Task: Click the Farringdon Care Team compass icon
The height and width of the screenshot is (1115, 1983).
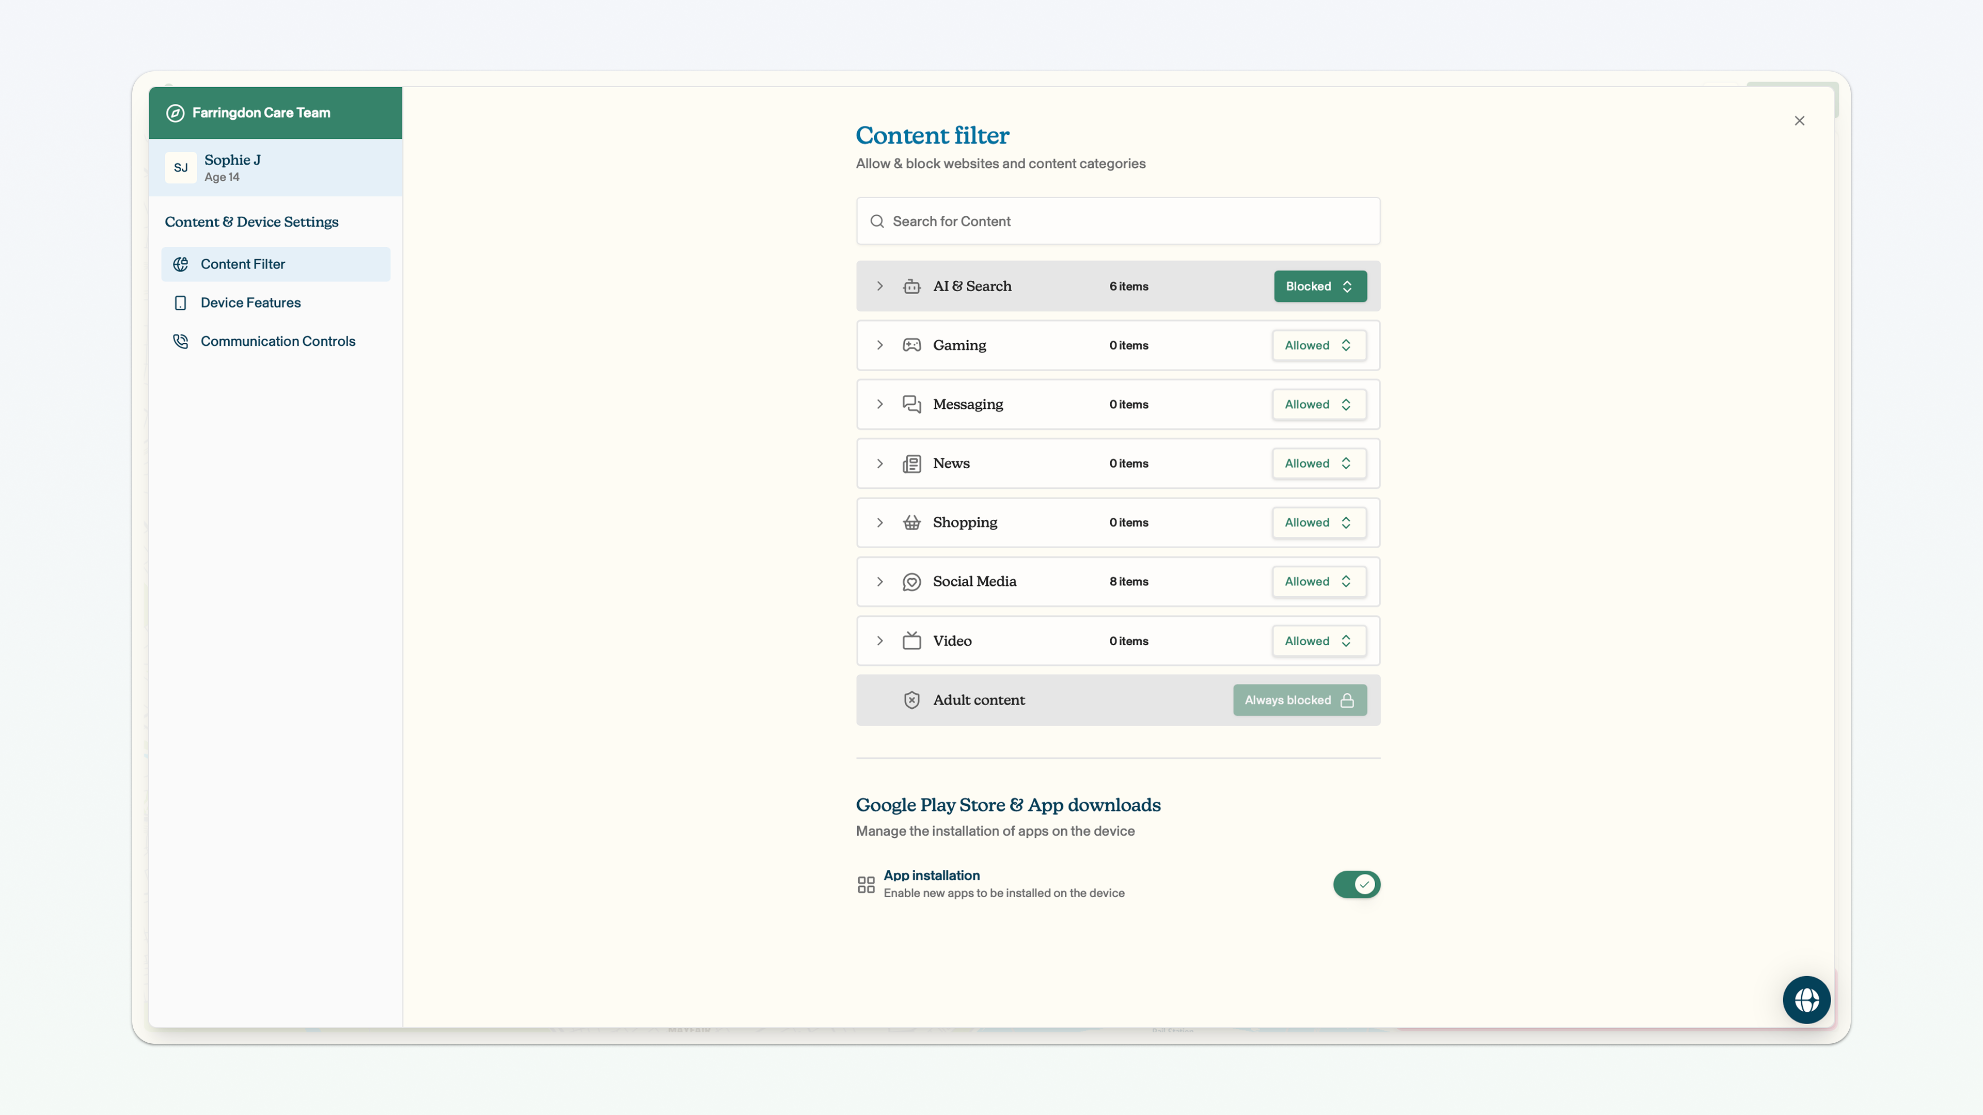Action: pos(176,113)
